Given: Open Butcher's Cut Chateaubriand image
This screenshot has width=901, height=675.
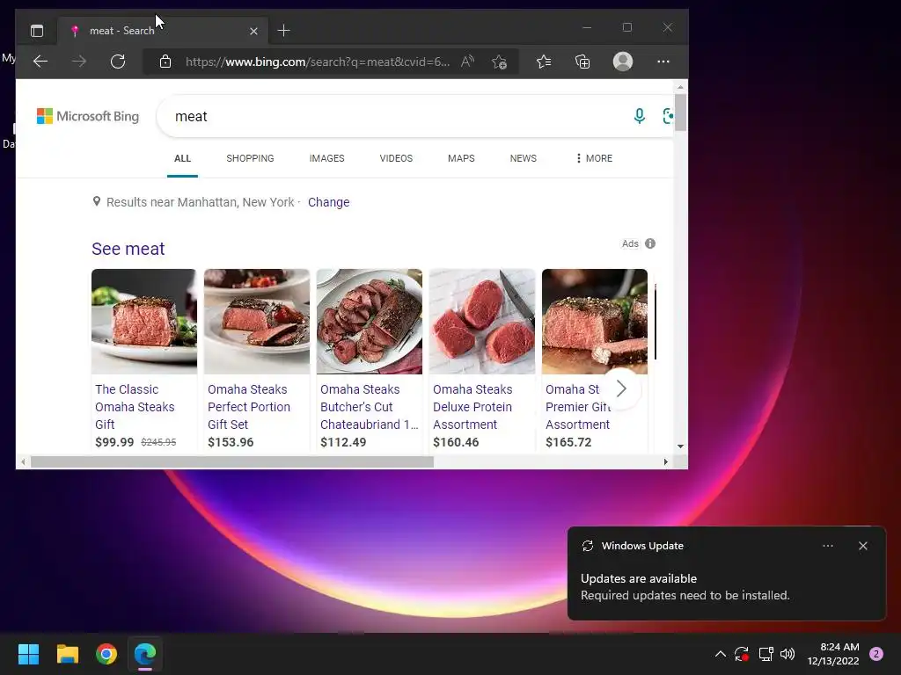Looking at the screenshot, I should click(x=369, y=322).
